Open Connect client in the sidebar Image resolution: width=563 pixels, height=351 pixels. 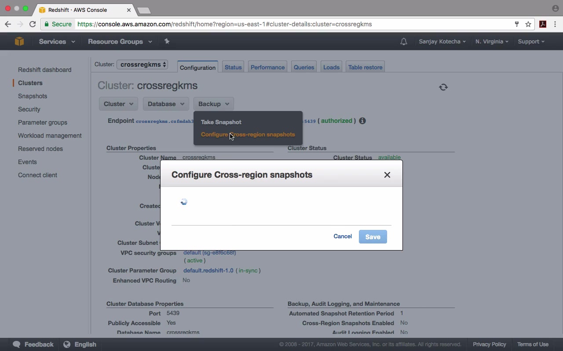coord(37,175)
